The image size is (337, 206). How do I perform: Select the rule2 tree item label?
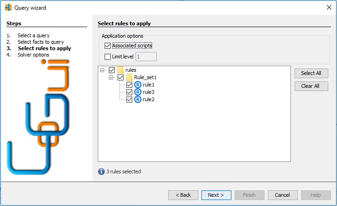(x=148, y=99)
